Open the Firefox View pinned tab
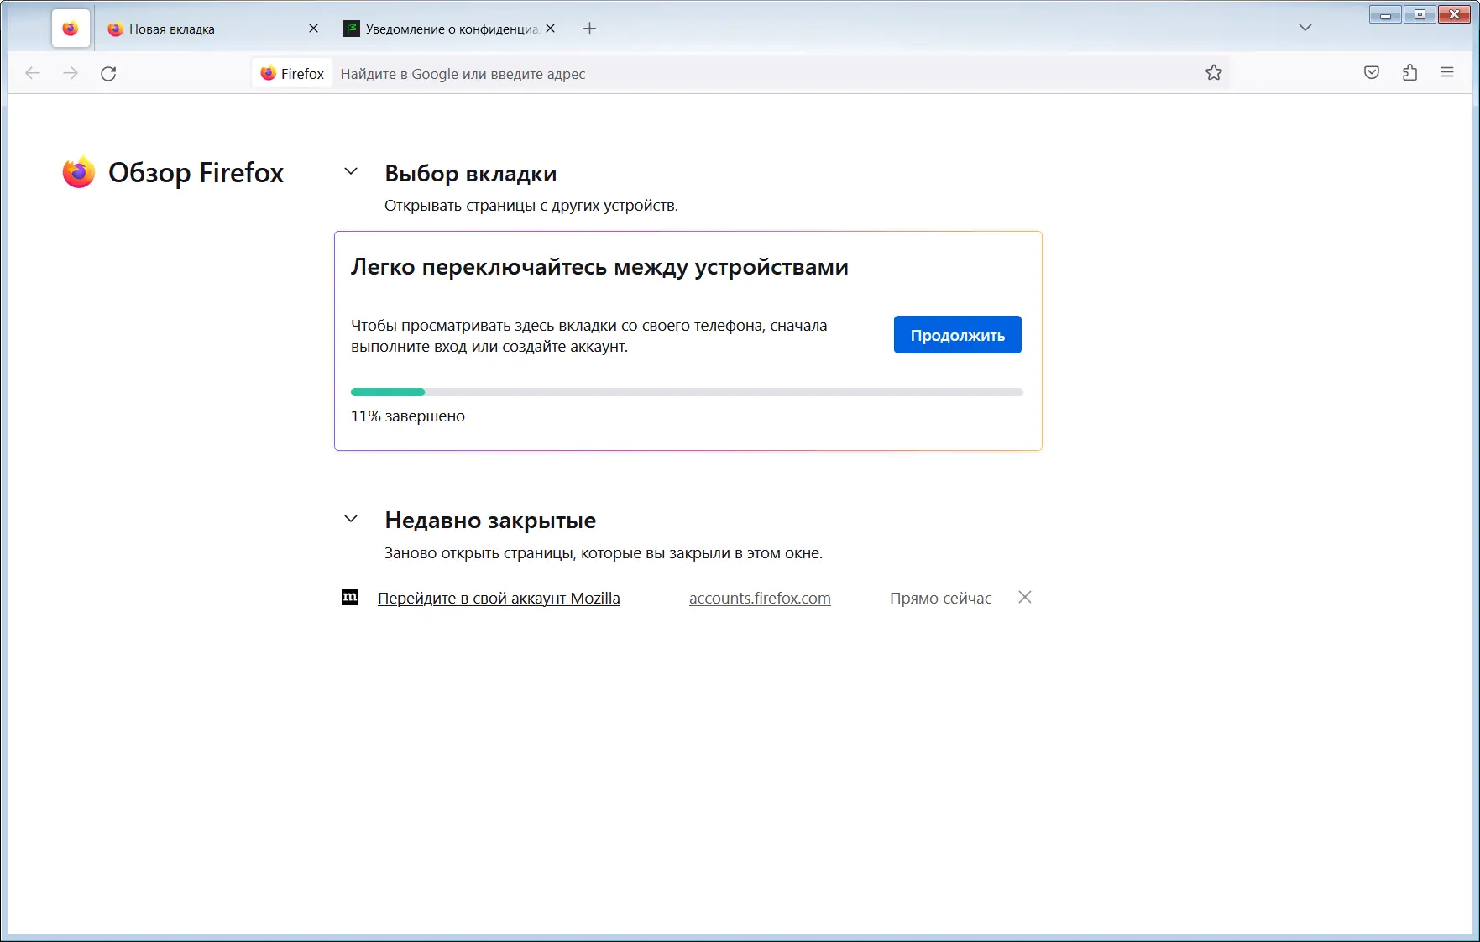The image size is (1480, 942). tap(71, 29)
